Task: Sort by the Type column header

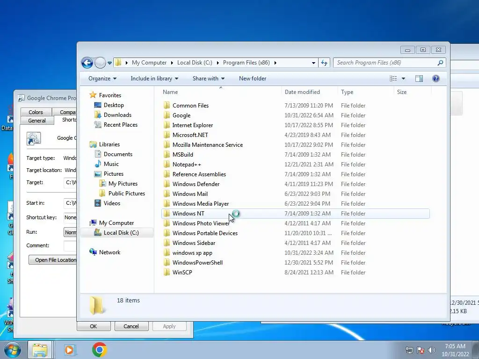Action: point(347,92)
